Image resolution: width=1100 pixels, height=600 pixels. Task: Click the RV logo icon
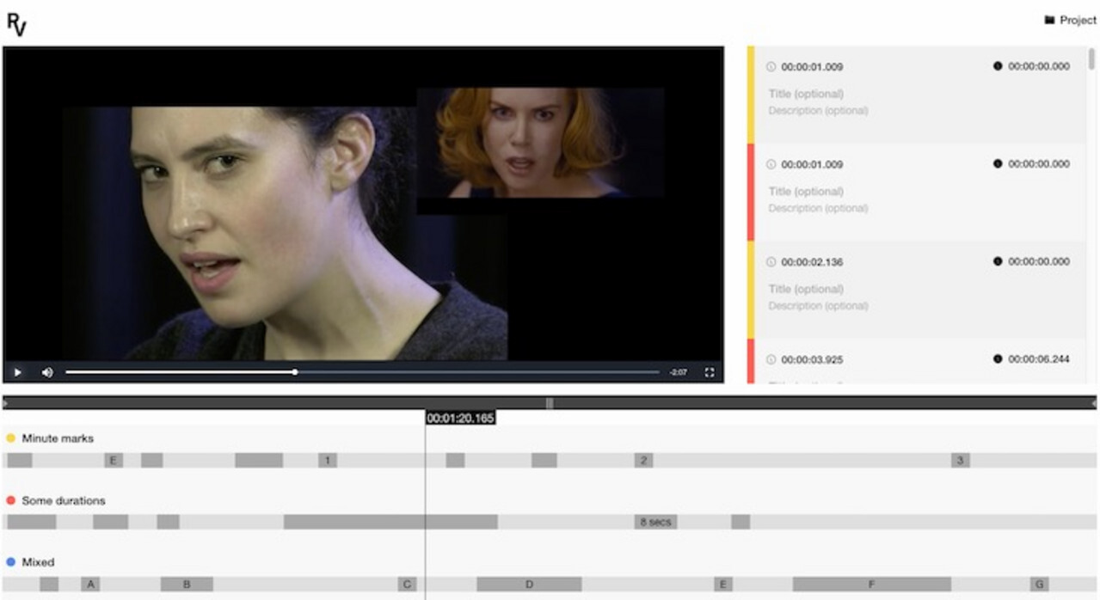click(x=17, y=23)
